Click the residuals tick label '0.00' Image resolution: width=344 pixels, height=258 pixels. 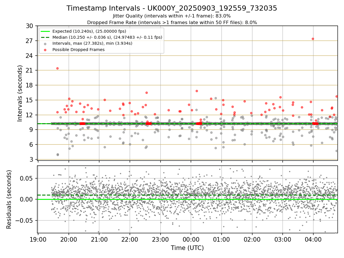[x=27, y=199]
